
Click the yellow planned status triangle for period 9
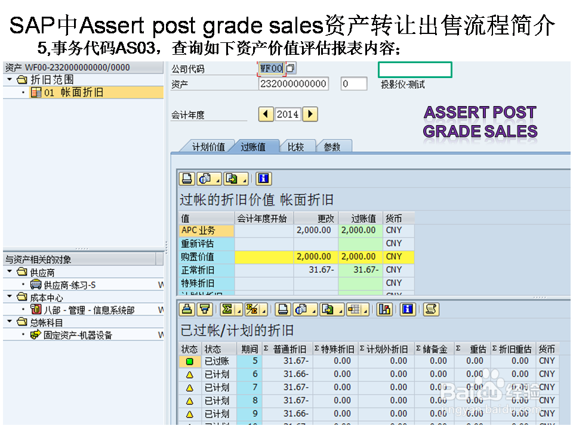[189, 414]
